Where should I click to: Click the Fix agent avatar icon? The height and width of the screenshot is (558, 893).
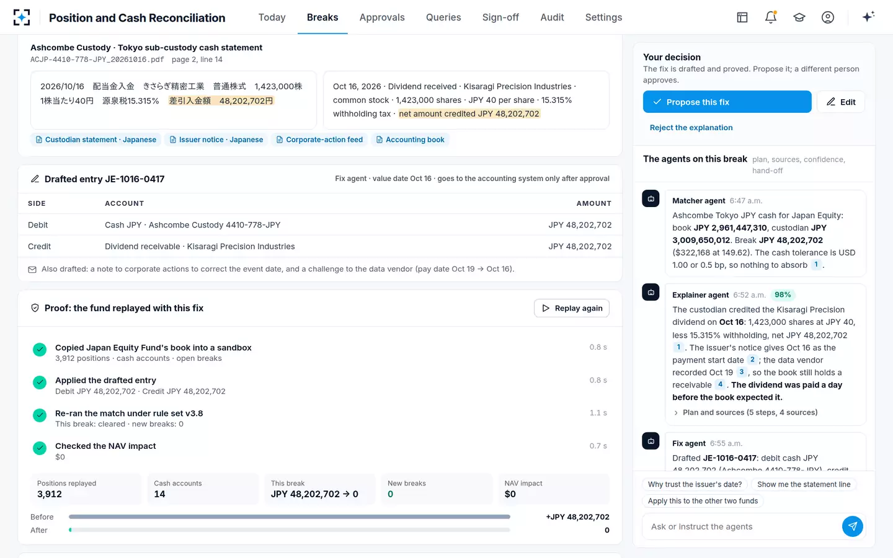pyautogui.click(x=651, y=441)
